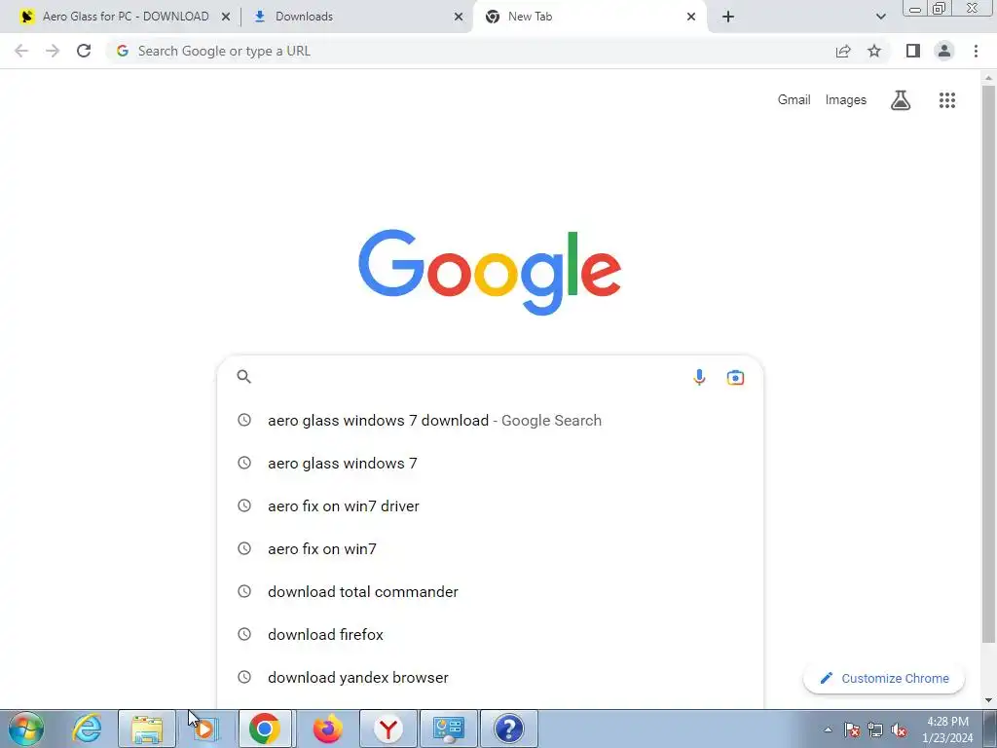
Task: Show hidden system tray icons
Action: (x=828, y=729)
